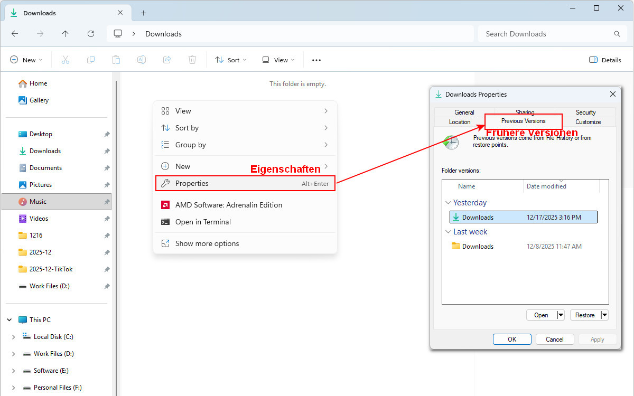Select Downloads version from 12/8/2025
The height and width of the screenshot is (396, 634).
tap(478, 247)
